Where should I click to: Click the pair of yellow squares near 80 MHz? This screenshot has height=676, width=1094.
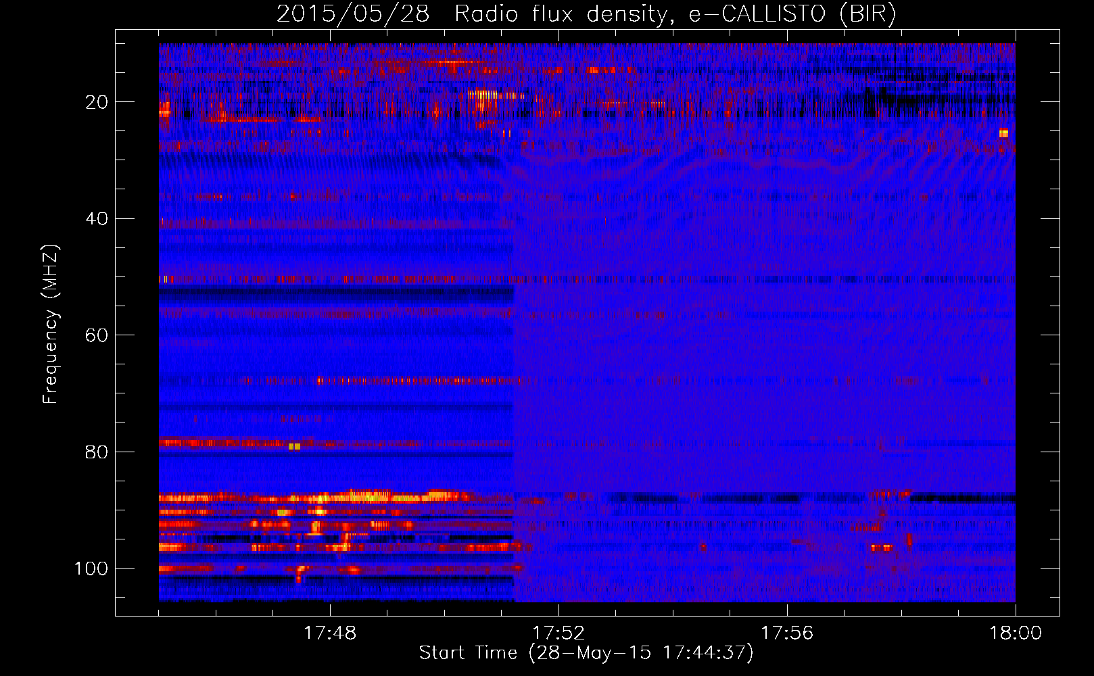coord(294,446)
